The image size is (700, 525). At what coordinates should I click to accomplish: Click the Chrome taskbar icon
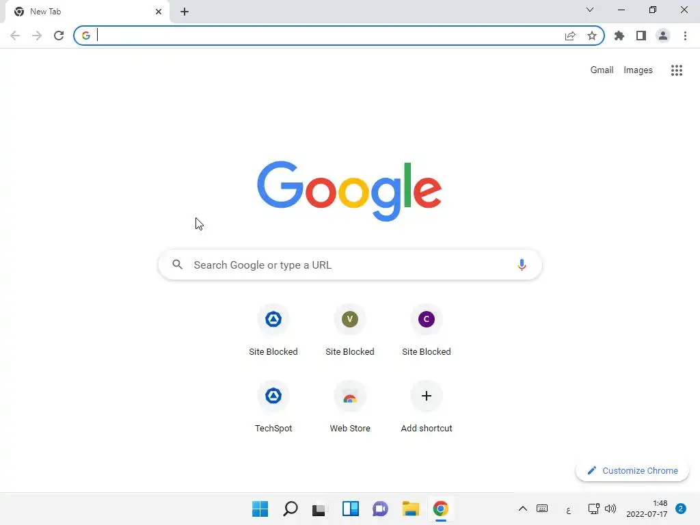(441, 509)
